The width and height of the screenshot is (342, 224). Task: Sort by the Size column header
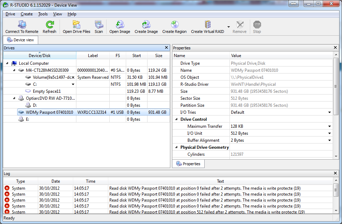pos(159,56)
